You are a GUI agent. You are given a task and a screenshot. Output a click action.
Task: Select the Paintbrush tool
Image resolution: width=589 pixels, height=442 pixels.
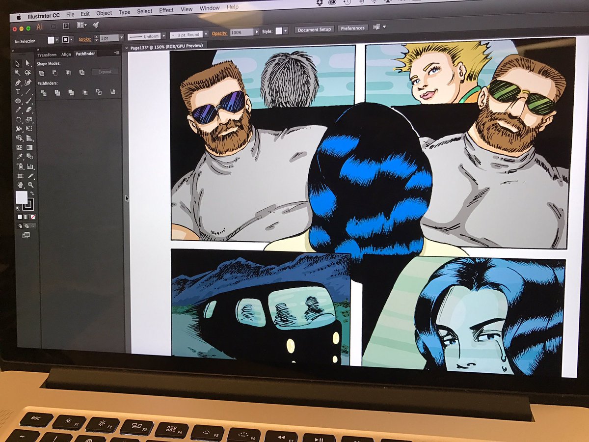click(28, 101)
